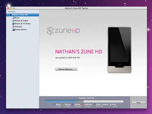Zoom the window with green button

coord(14,8)
